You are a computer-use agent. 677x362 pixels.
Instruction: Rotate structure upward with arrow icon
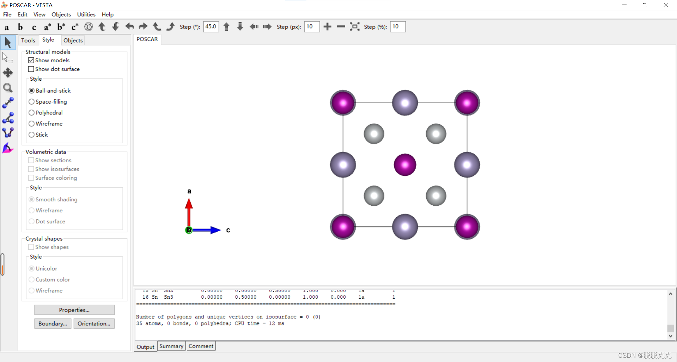(102, 27)
